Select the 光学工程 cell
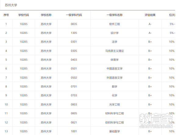The height and width of the screenshot is (135, 179). coord(114,105)
